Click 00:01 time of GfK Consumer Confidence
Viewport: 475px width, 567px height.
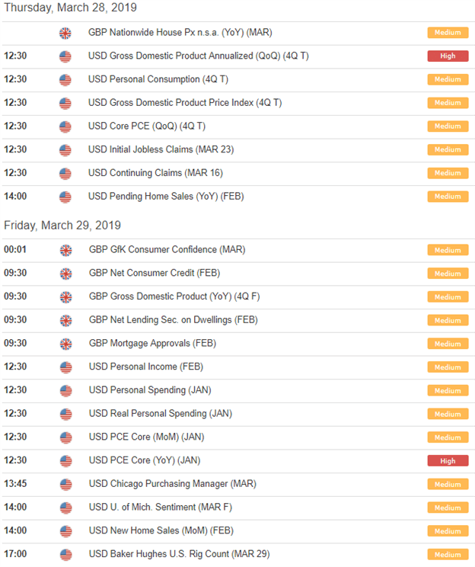coord(15,249)
